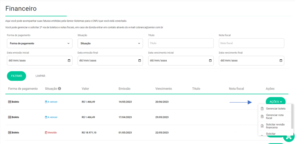Click the emission date 14/05/2023
This screenshot has height=144, width=295.
tap(125, 102)
